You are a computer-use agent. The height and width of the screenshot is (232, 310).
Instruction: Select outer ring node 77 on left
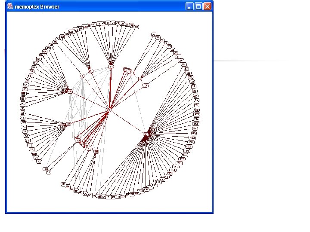point(28,140)
